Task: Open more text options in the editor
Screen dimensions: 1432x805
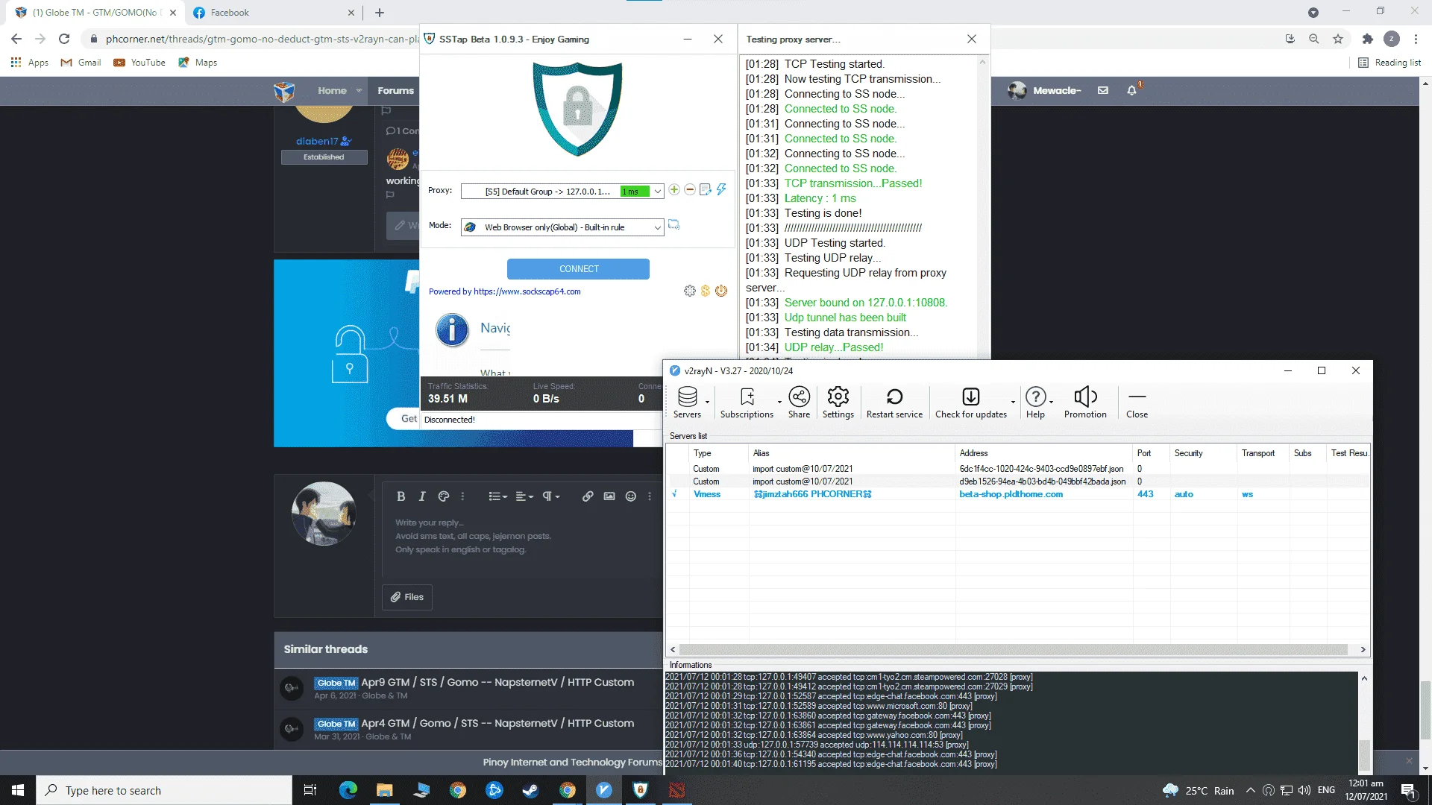Action: coord(463,496)
